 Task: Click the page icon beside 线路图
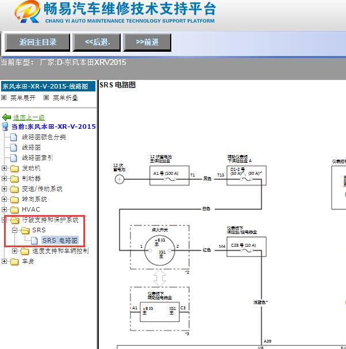14,147
